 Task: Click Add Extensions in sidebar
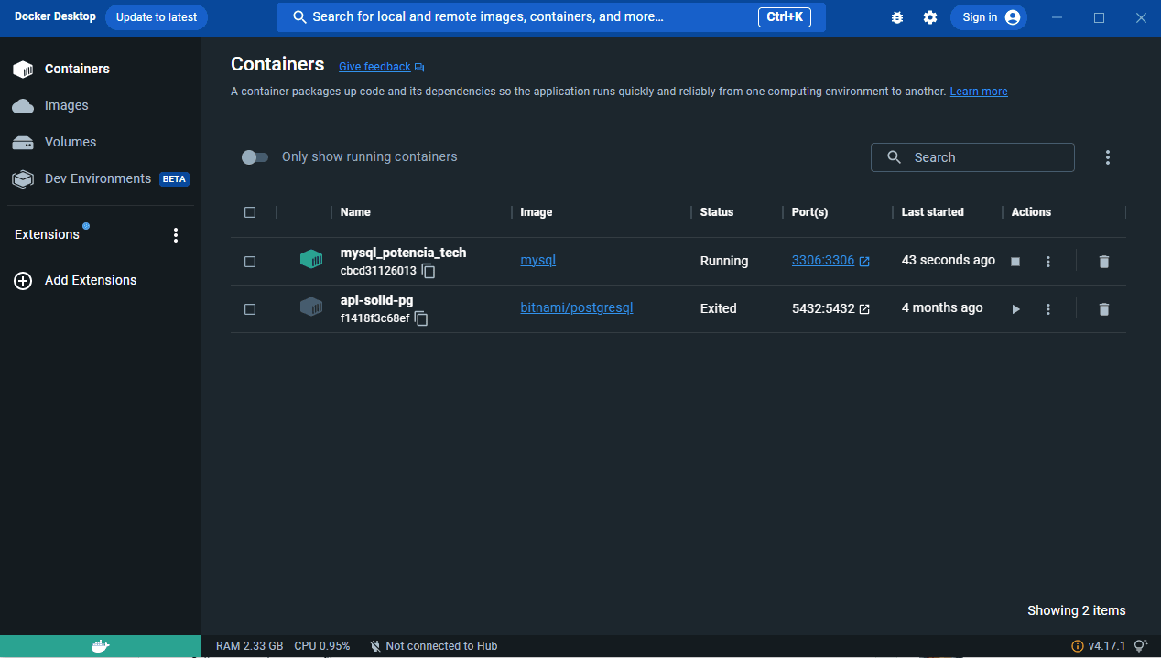tap(101, 280)
